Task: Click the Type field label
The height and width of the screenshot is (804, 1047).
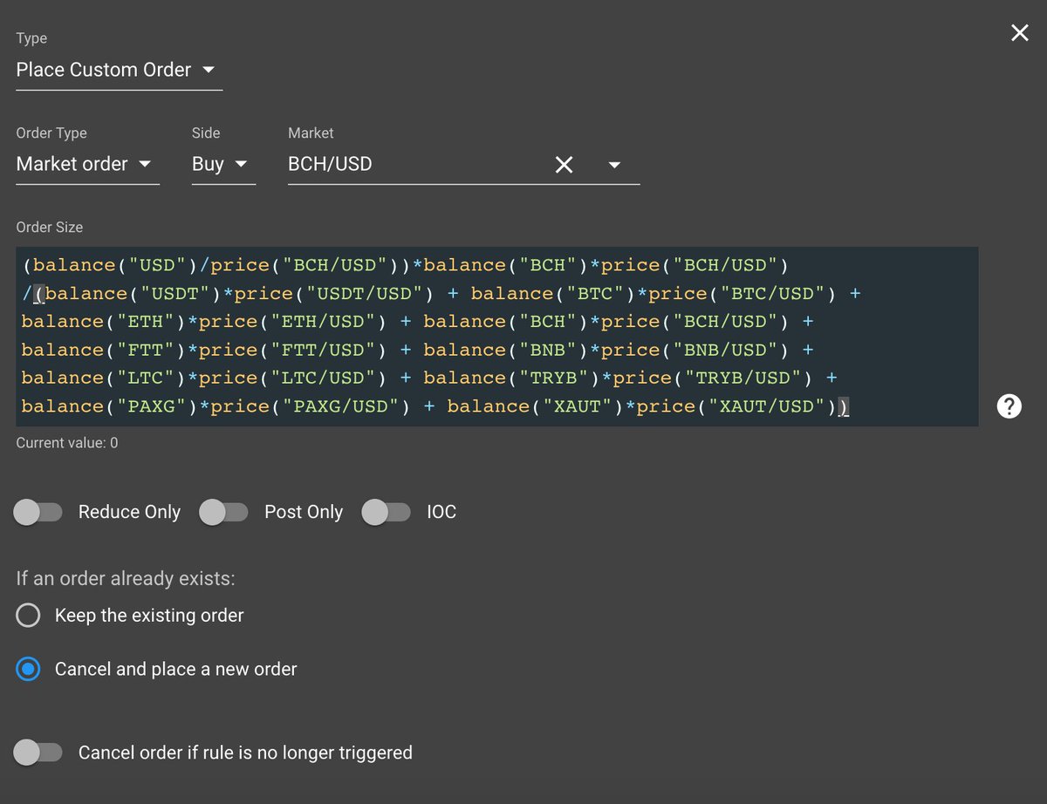Action: [x=32, y=38]
